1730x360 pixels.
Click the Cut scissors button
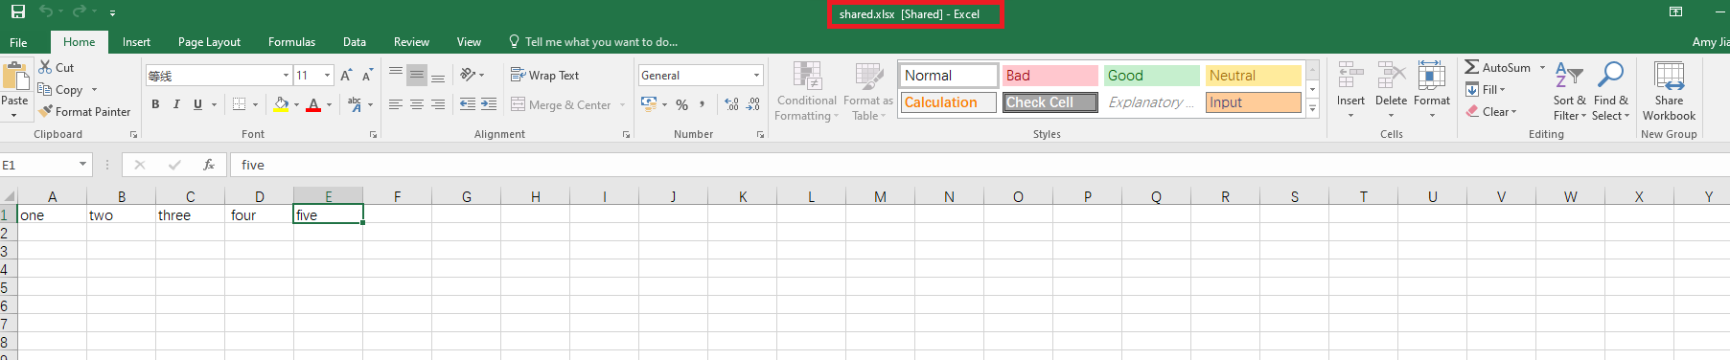[57, 68]
